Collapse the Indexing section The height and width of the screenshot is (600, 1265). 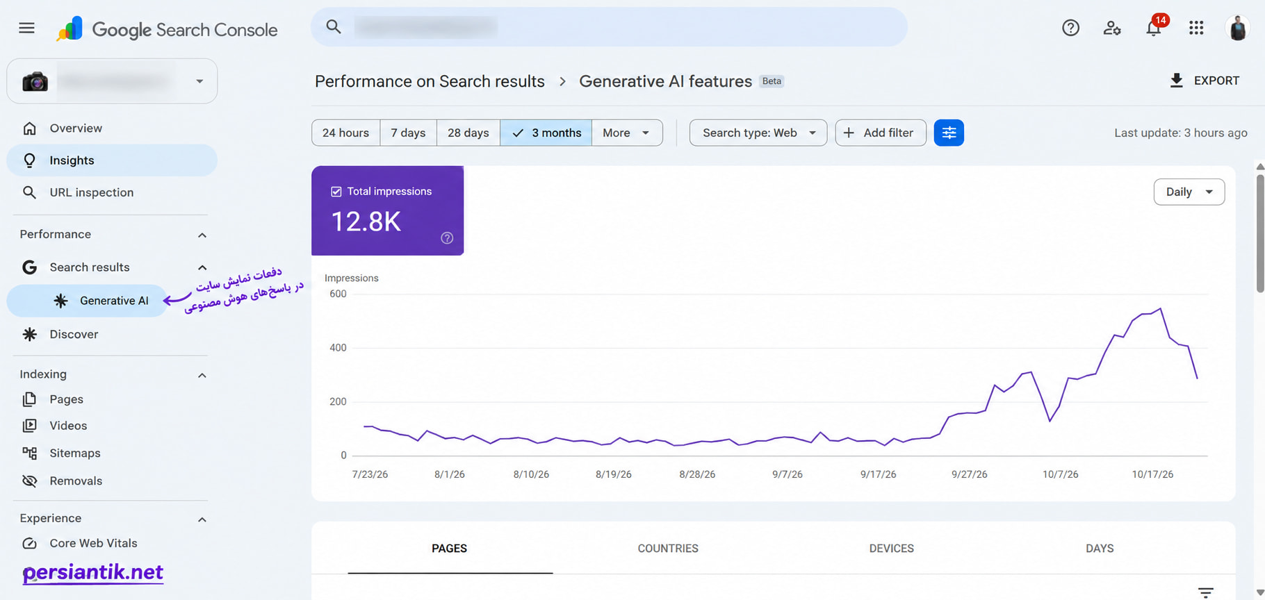point(202,375)
